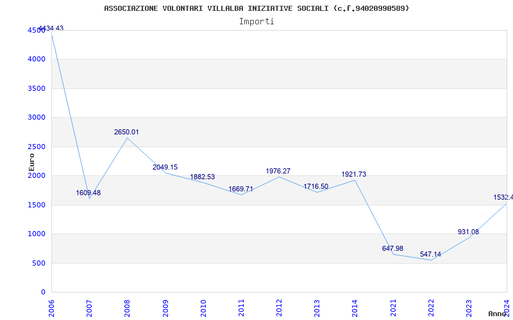Select the data label 2650.01
The height and width of the screenshot is (320, 513).
[126, 132]
